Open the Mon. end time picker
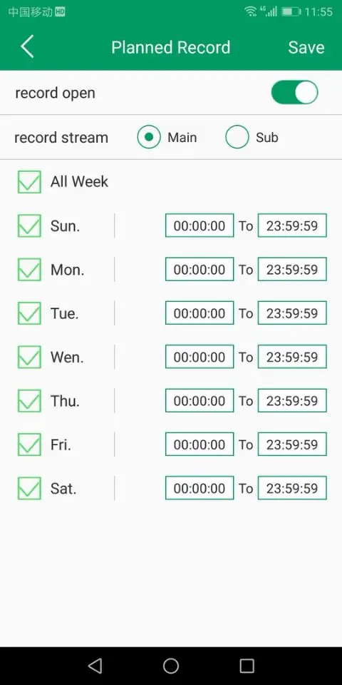Viewport: 342px width, 685px height. [x=292, y=269]
